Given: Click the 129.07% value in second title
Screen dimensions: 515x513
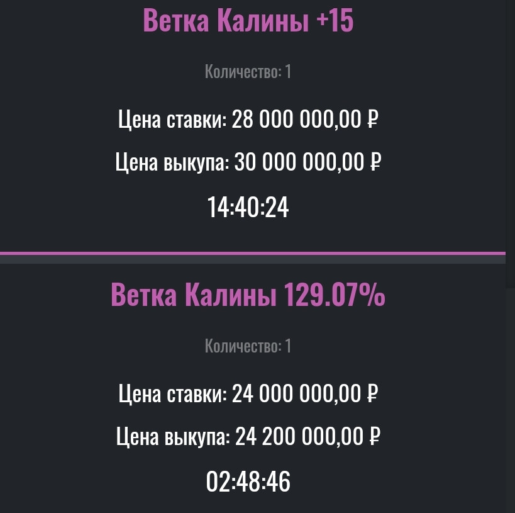Looking at the screenshot, I should point(335,295).
